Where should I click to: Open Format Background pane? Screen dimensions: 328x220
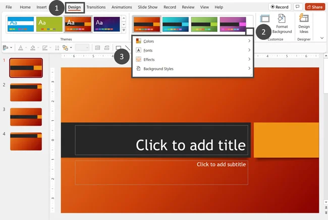tap(282, 24)
